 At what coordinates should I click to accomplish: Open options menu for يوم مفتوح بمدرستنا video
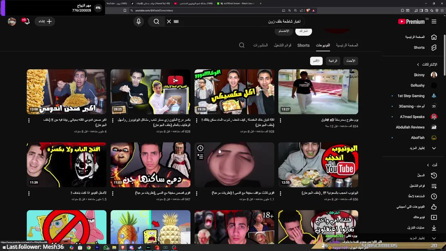(x=280, y=120)
